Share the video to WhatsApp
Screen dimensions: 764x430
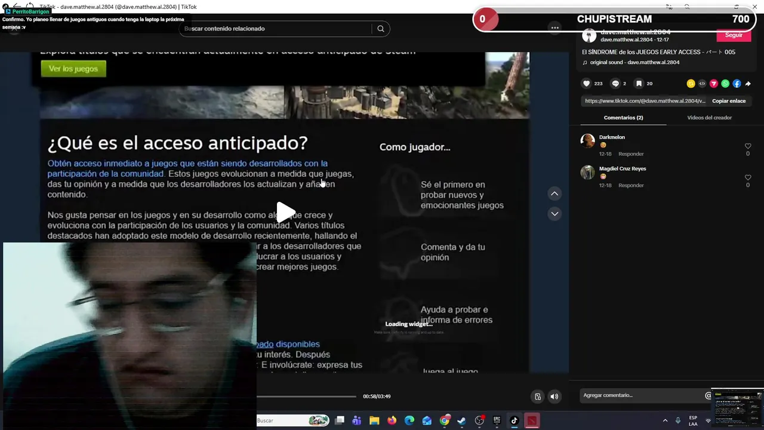[725, 84]
